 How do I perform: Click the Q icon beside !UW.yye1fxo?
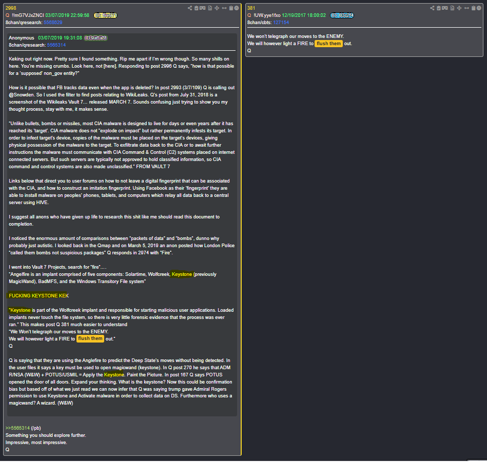[x=249, y=15]
